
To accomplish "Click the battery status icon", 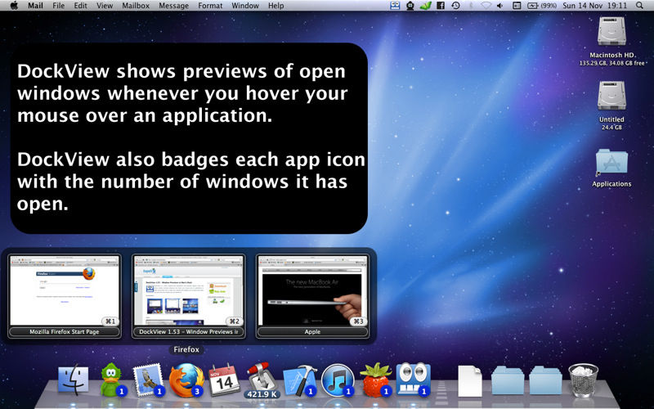I will tap(533, 6).
